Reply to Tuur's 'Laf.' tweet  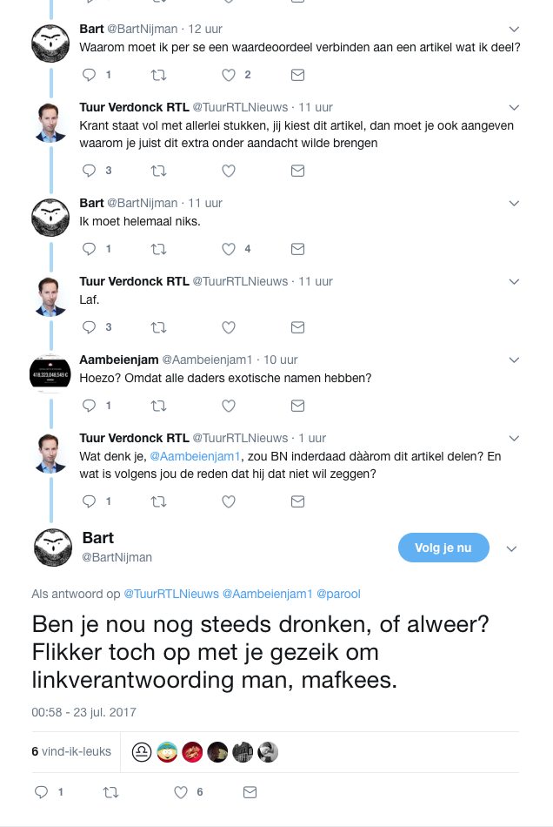click(x=89, y=327)
